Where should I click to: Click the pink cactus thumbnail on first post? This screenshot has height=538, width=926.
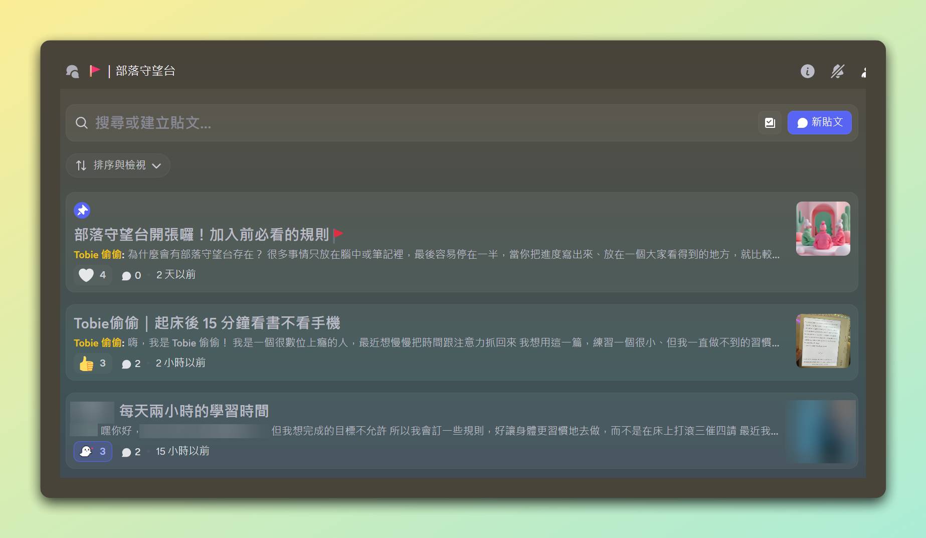(823, 229)
